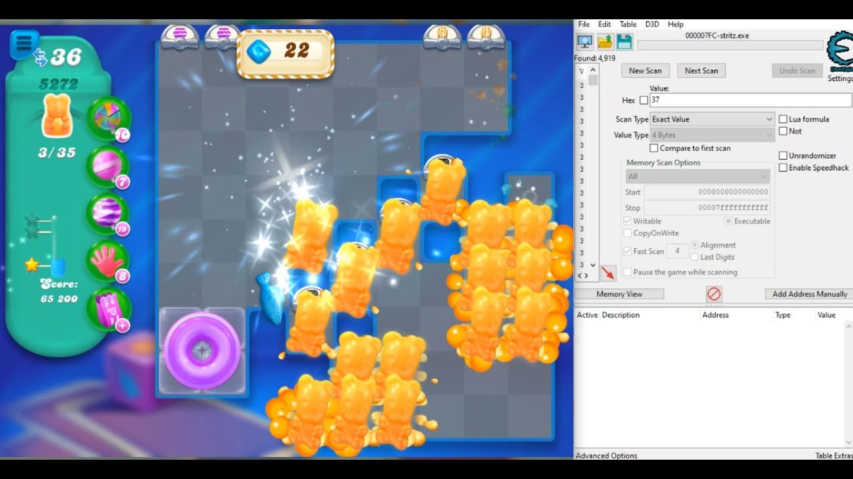Click the red arrow add-to-list icon
This screenshot has height=479, width=853.
tap(608, 273)
